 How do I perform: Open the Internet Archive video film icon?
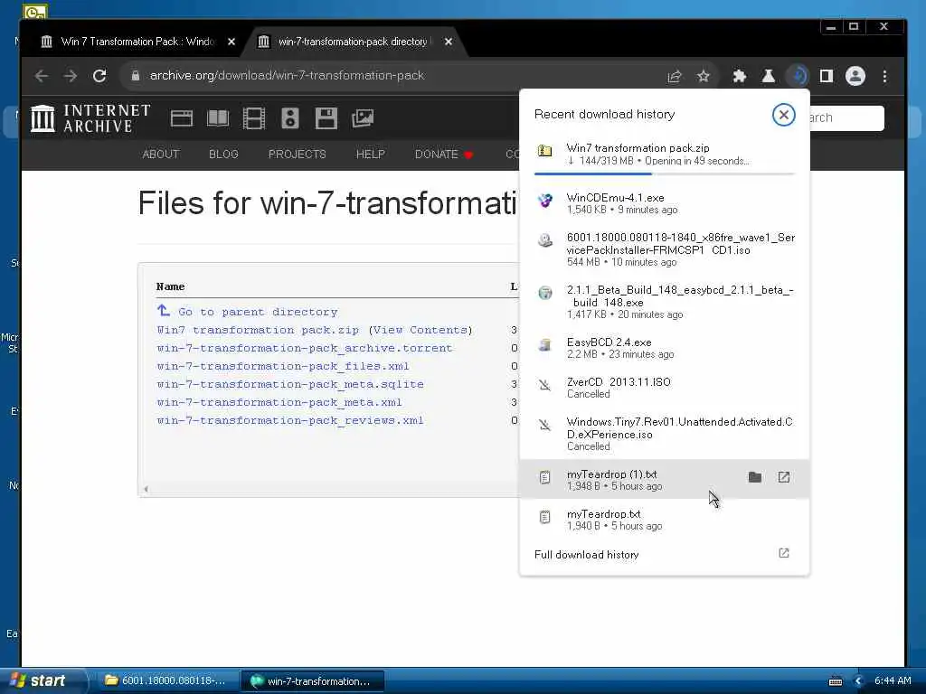pos(254,118)
